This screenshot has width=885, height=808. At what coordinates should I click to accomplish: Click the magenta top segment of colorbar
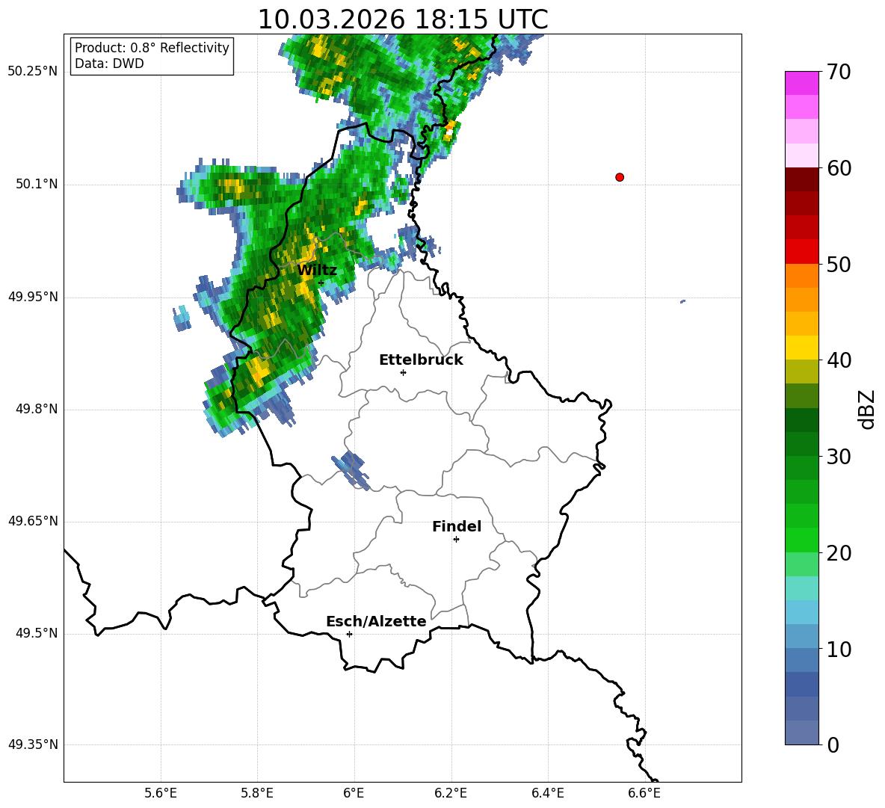pos(801,83)
